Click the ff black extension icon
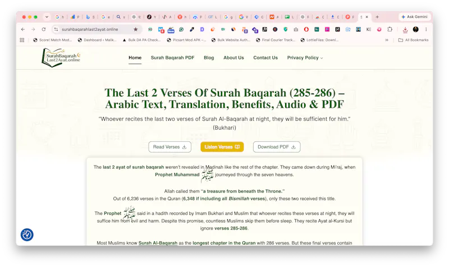The height and width of the screenshot is (267, 449). click(265, 29)
